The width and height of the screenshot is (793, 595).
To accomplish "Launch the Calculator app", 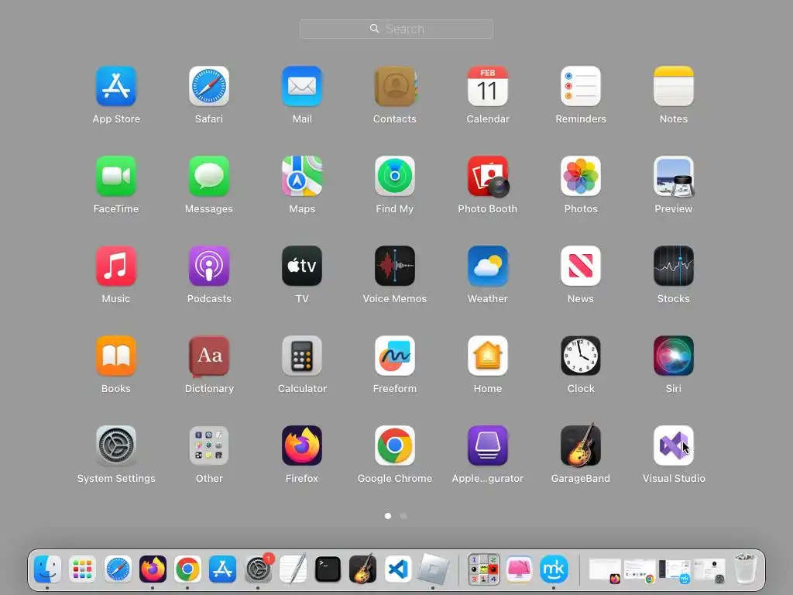I will coord(302,356).
